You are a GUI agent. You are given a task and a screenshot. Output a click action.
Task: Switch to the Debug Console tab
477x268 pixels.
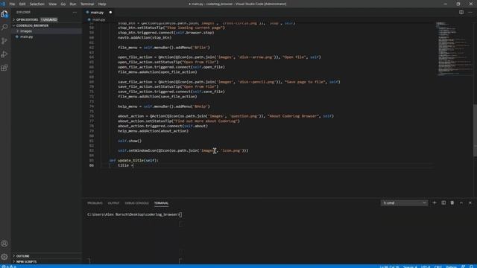137,203
